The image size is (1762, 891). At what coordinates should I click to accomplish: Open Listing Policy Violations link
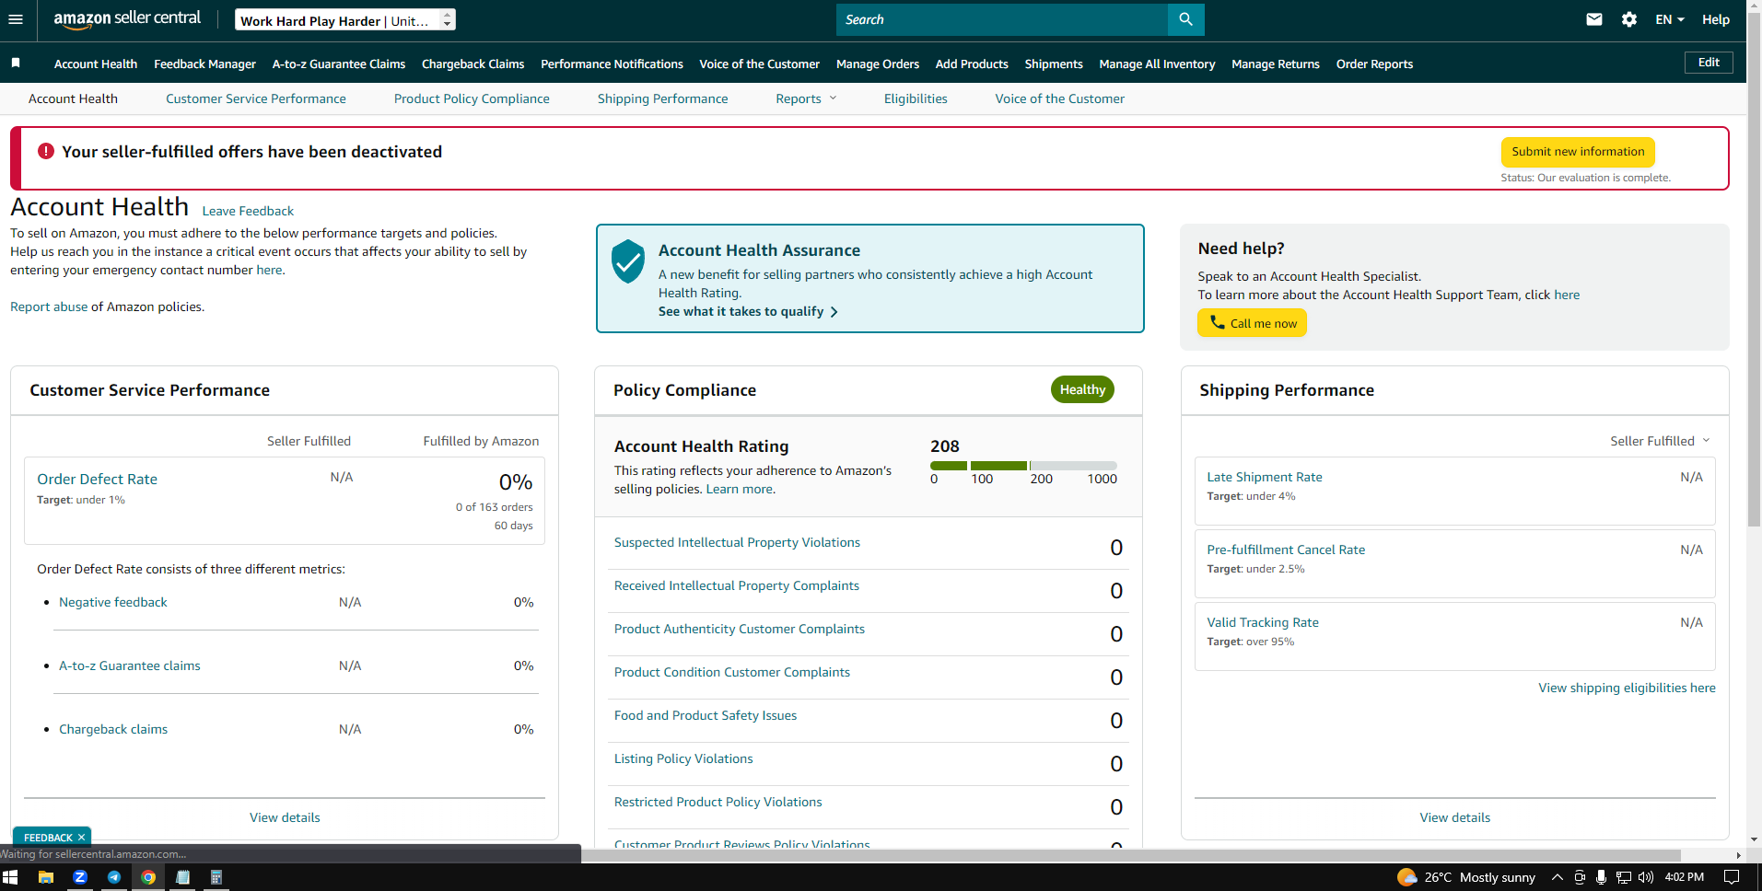tap(683, 758)
